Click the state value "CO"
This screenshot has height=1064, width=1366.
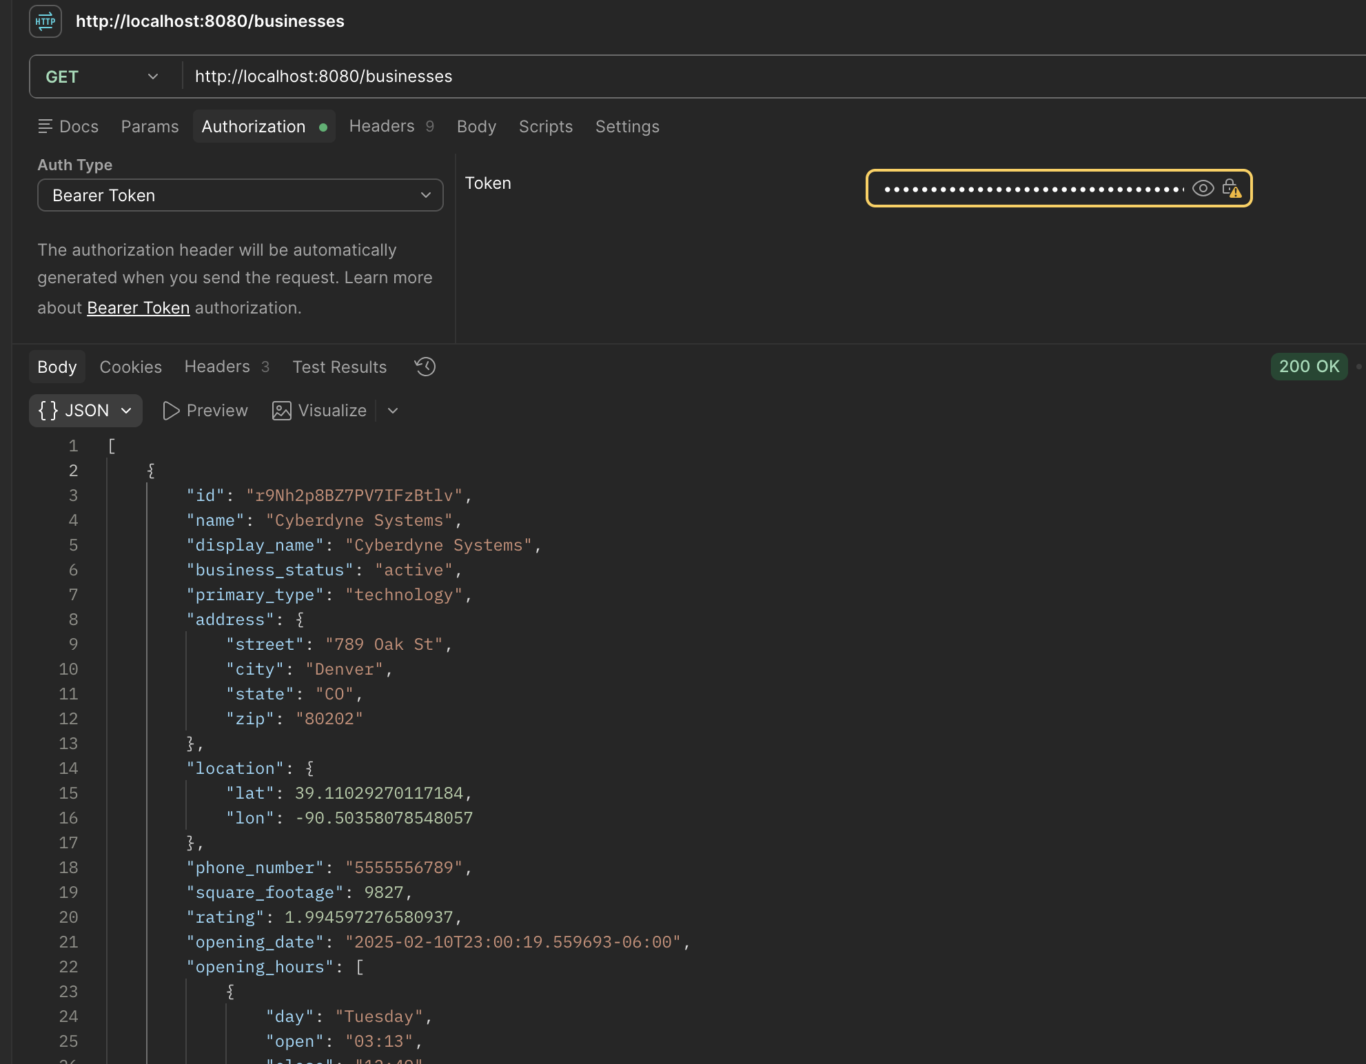[334, 694]
